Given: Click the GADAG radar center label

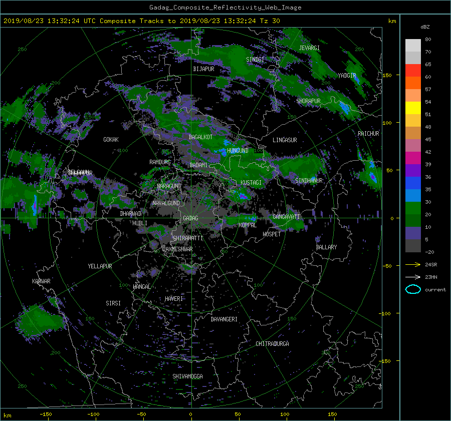Looking at the screenshot, I should [190, 218].
